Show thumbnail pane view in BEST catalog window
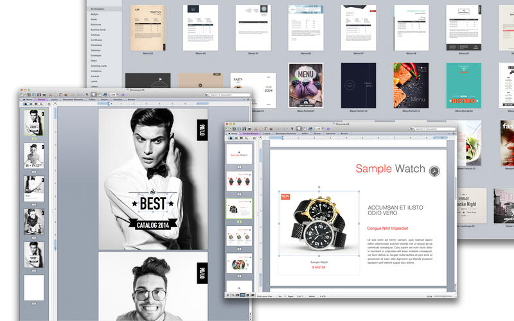The height and width of the screenshot is (321, 514). 26,104
